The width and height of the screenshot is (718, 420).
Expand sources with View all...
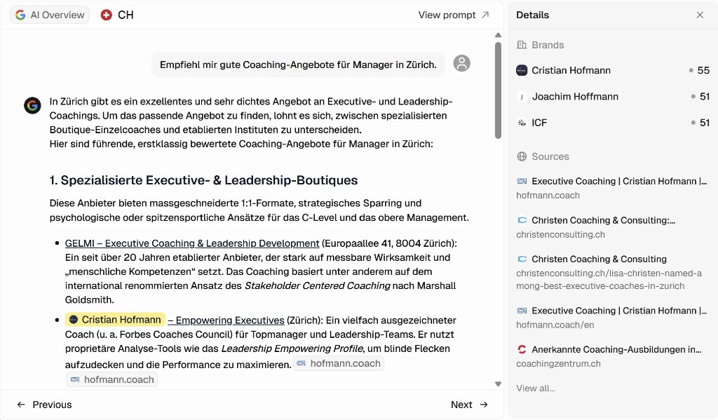535,388
